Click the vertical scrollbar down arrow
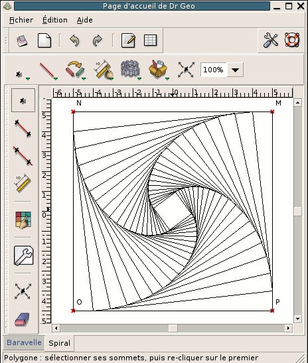 point(297,319)
